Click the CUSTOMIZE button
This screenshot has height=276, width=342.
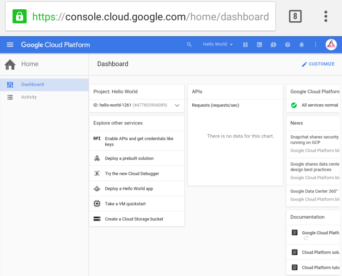[x=318, y=64]
